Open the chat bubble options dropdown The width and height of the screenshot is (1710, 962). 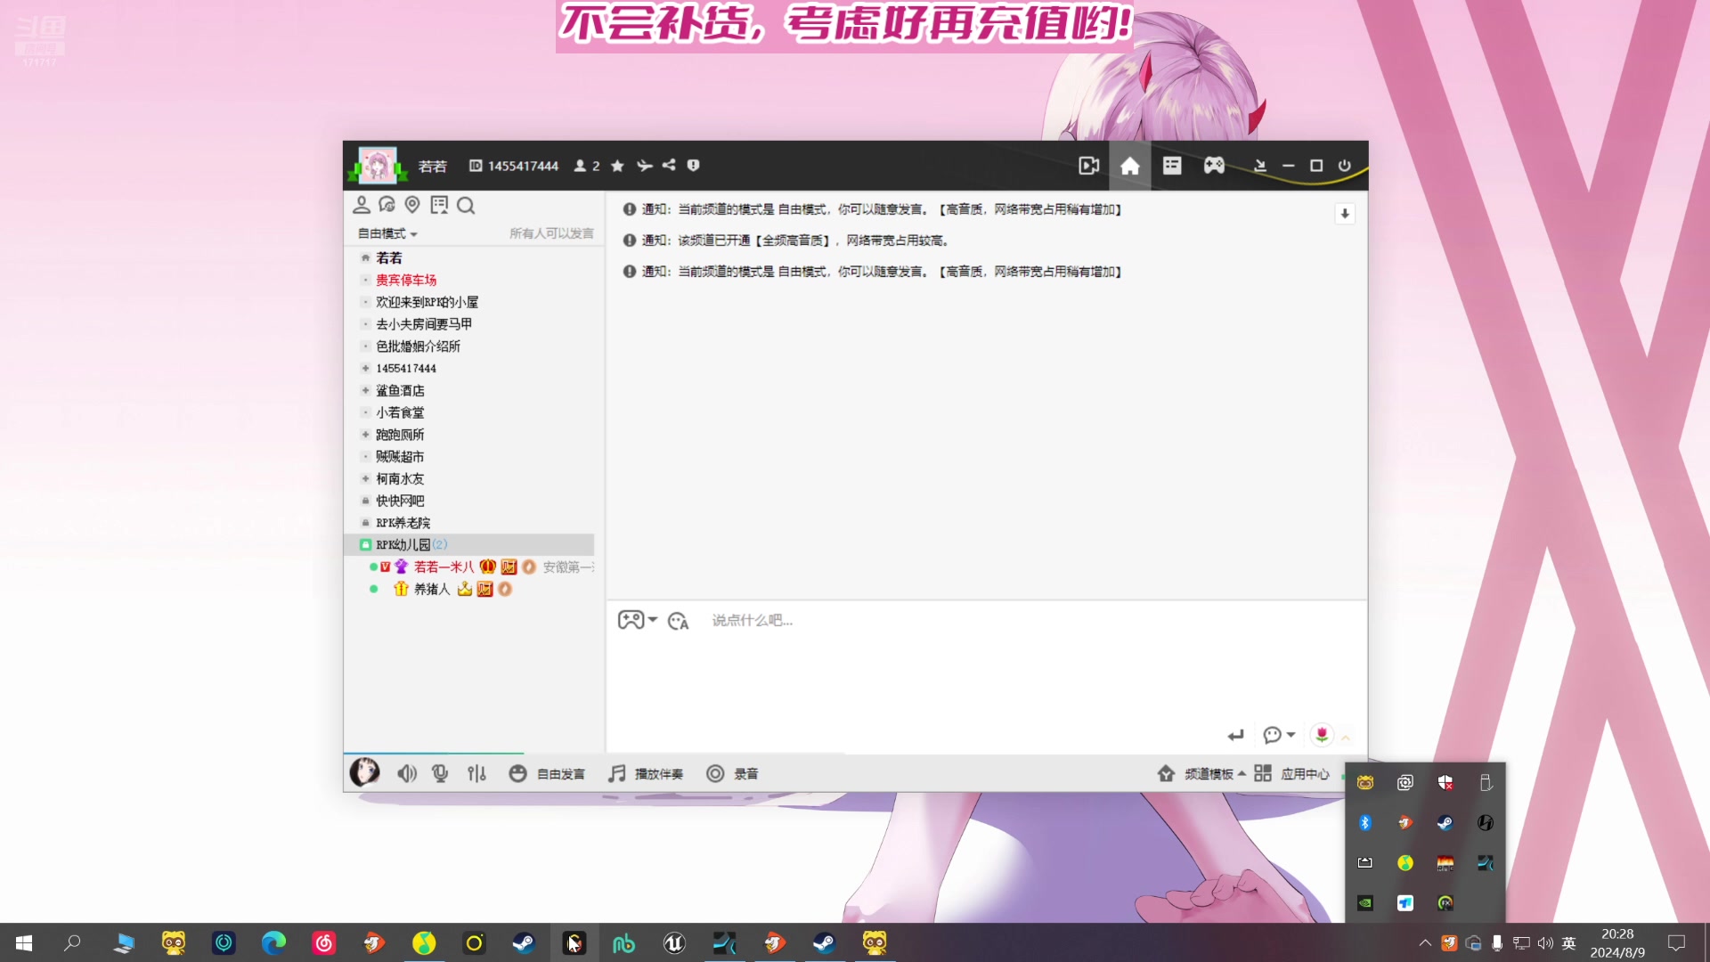point(1279,735)
